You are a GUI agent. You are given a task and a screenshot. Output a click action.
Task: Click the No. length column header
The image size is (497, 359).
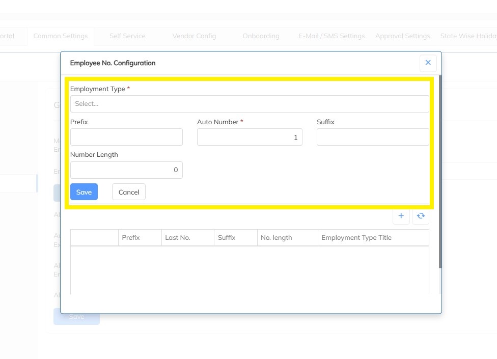click(277, 238)
